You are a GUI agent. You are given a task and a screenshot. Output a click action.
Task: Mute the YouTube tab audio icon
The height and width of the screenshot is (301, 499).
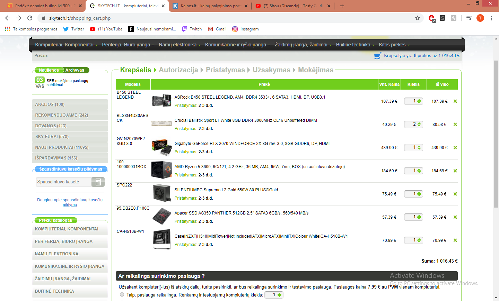321,6
